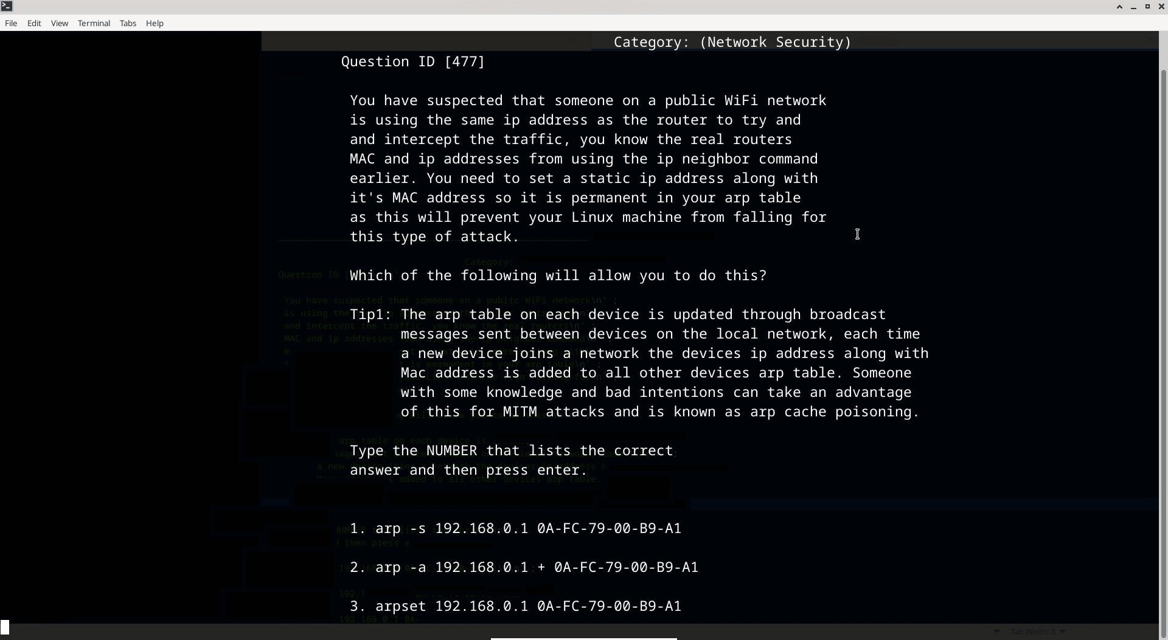1168x640 pixels.
Task: Click the terminal app icon in title bar
Action: (x=7, y=6)
